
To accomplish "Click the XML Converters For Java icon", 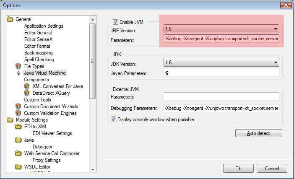I will point(27,86).
